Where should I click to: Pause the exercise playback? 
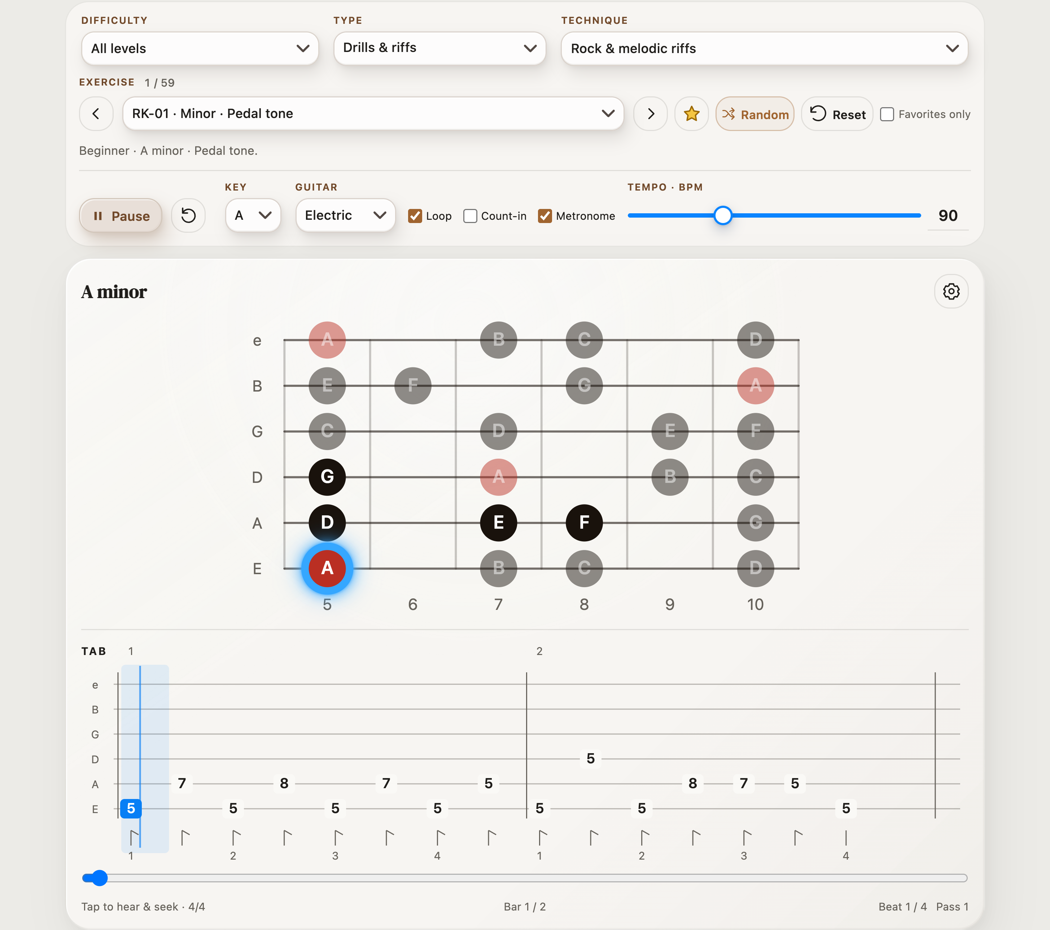coord(121,216)
